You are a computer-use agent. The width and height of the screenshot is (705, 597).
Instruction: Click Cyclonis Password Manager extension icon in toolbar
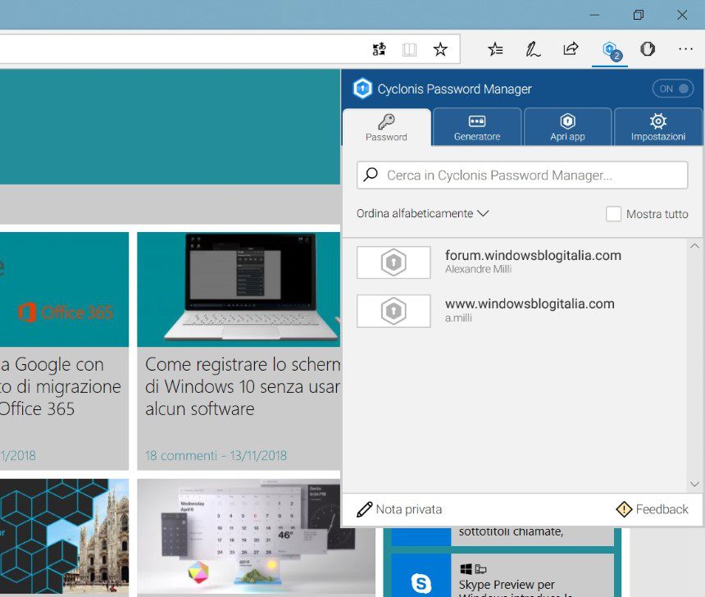pos(611,49)
